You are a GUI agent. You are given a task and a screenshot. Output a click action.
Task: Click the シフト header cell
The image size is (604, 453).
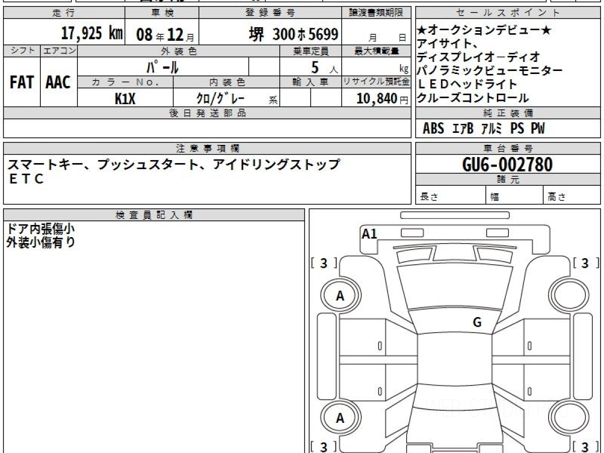pos(22,51)
